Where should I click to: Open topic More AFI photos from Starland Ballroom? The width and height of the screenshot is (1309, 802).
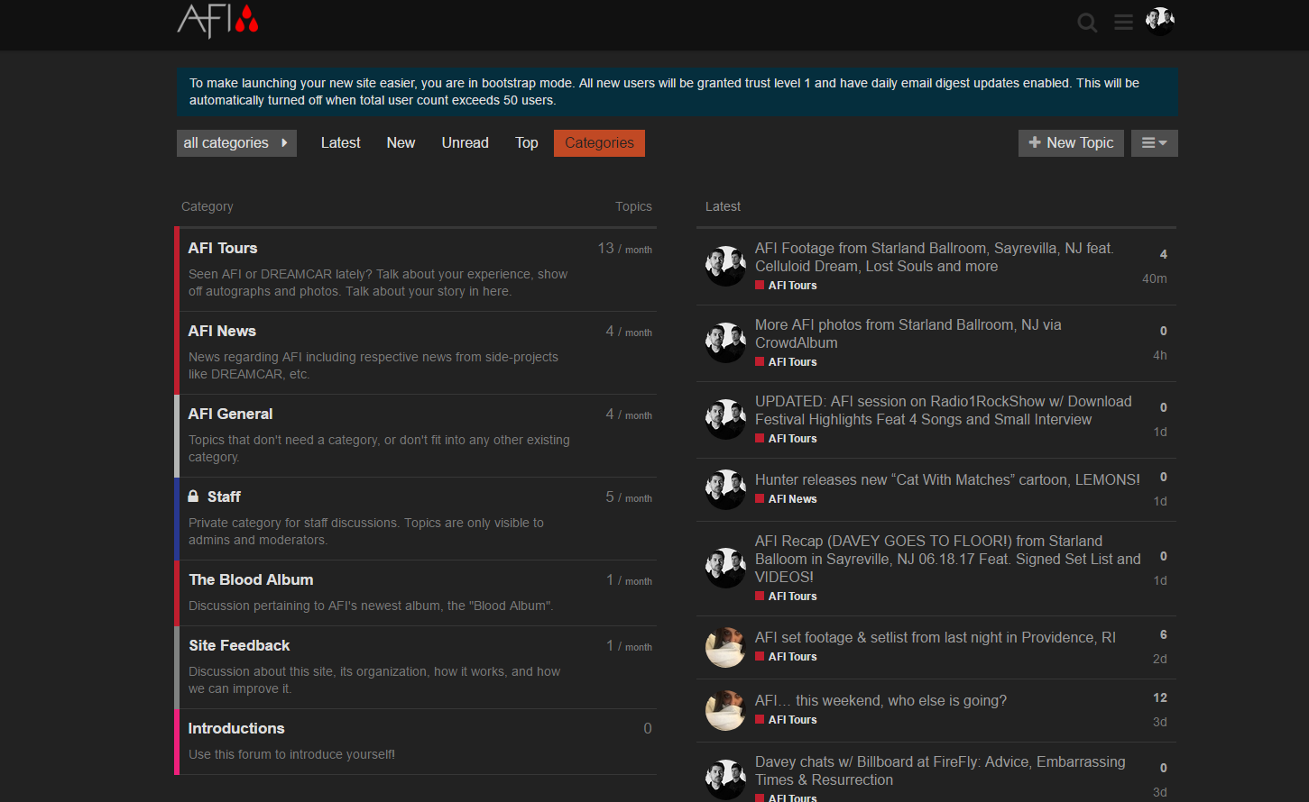(x=908, y=333)
